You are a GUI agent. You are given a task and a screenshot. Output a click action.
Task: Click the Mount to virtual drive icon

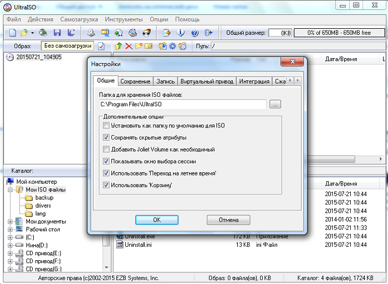[x=133, y=33]
